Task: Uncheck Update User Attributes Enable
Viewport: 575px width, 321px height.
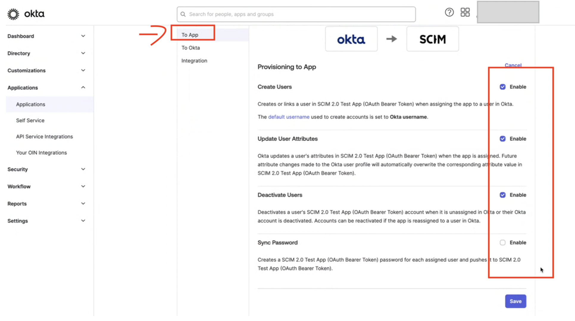Action: pos(502,139)
